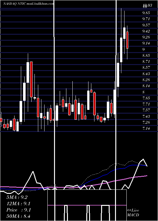Screen dimensions: 158x221
Task: Click the 8.28 price axis label
Action: point(146,80)
